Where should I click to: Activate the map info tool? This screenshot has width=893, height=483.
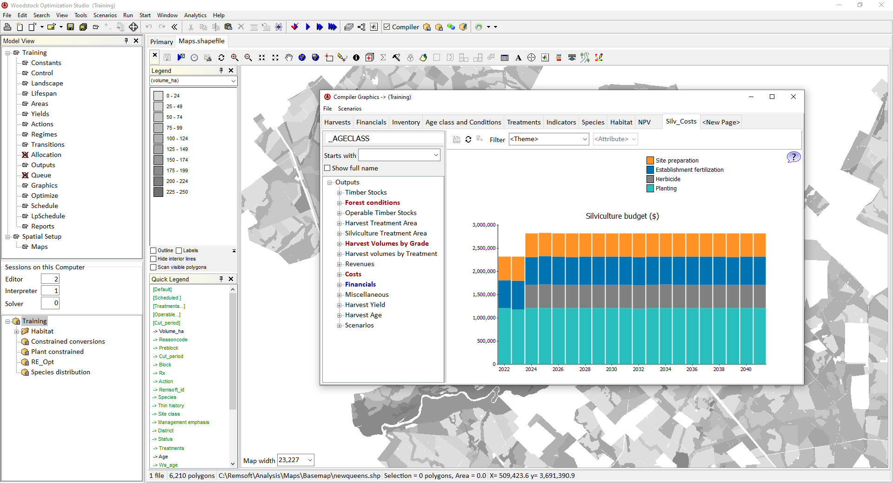(356, 57)
